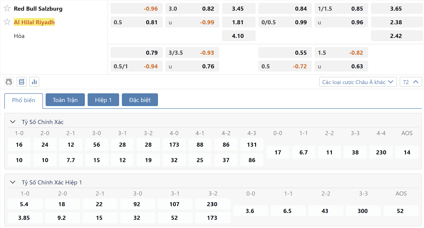Pick over 3.0 odds 0.82
The image size is (424, 228).
(x=192, y=8)
